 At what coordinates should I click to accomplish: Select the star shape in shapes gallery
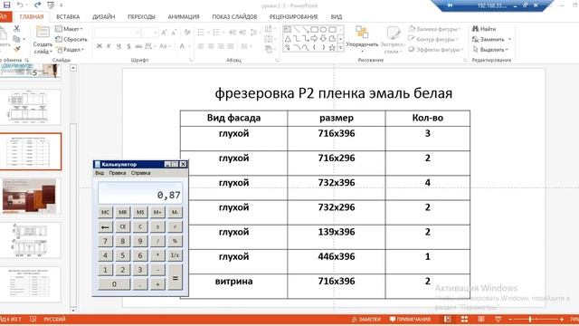(332, 47)
